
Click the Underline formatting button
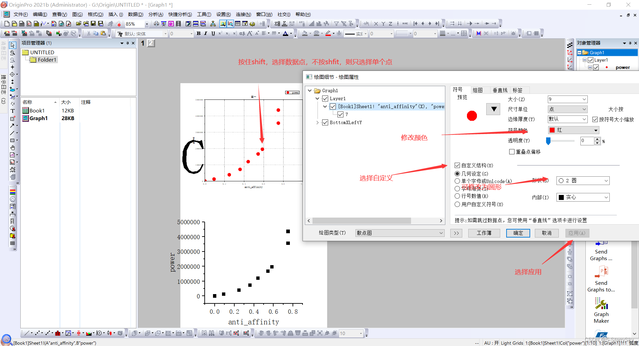[x=213, y=33]
